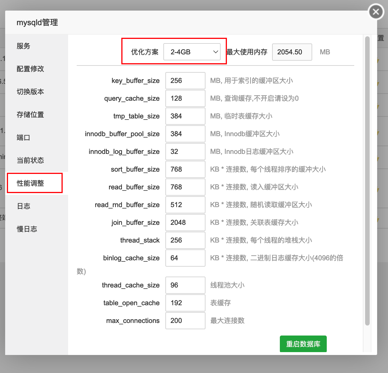Click the thread_cache_size input field

point(185,285)
